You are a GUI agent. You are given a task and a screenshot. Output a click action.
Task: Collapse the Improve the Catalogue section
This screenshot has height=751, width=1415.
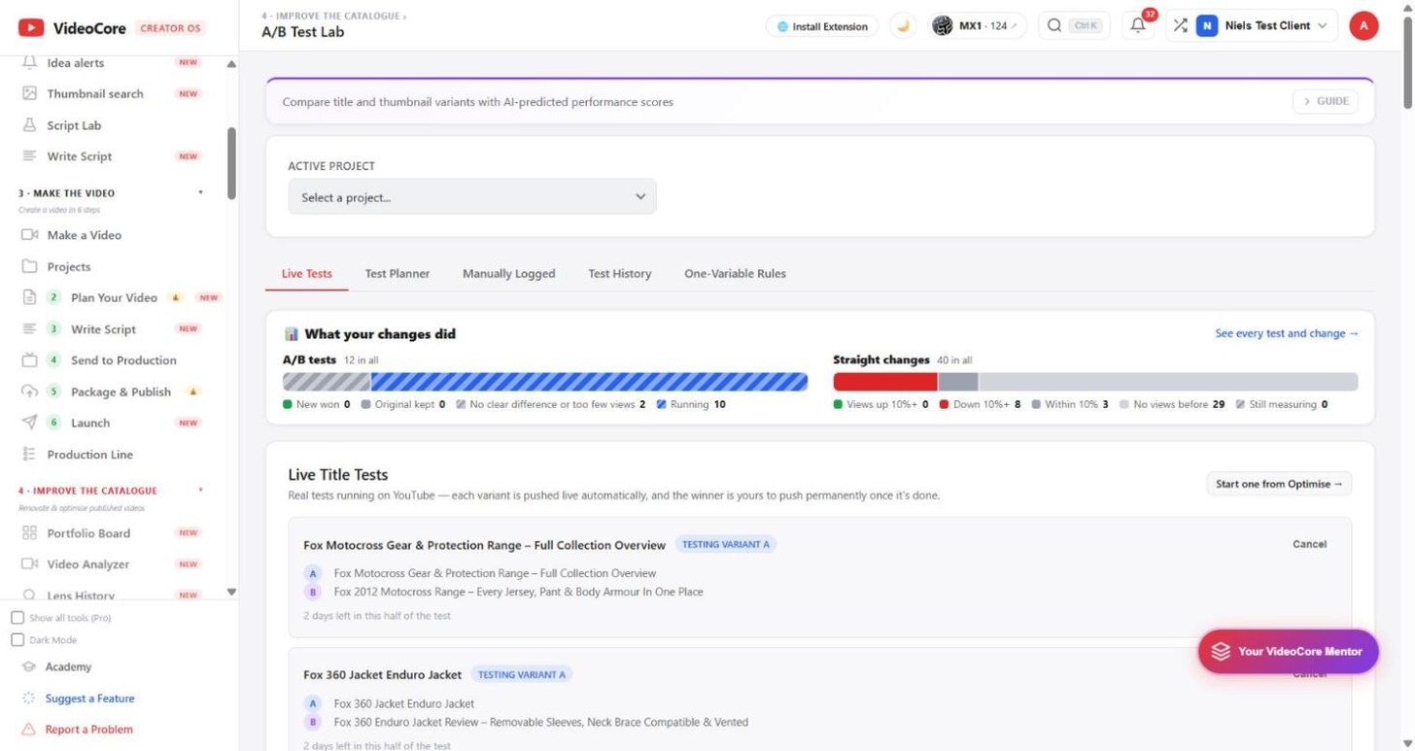click(x=201, y=490)
